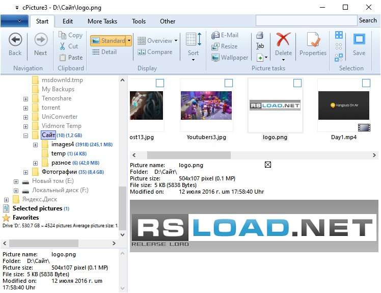Collapse the Сайт folder tree node
This screenshot has width=381, height=293.
point(25,136)
